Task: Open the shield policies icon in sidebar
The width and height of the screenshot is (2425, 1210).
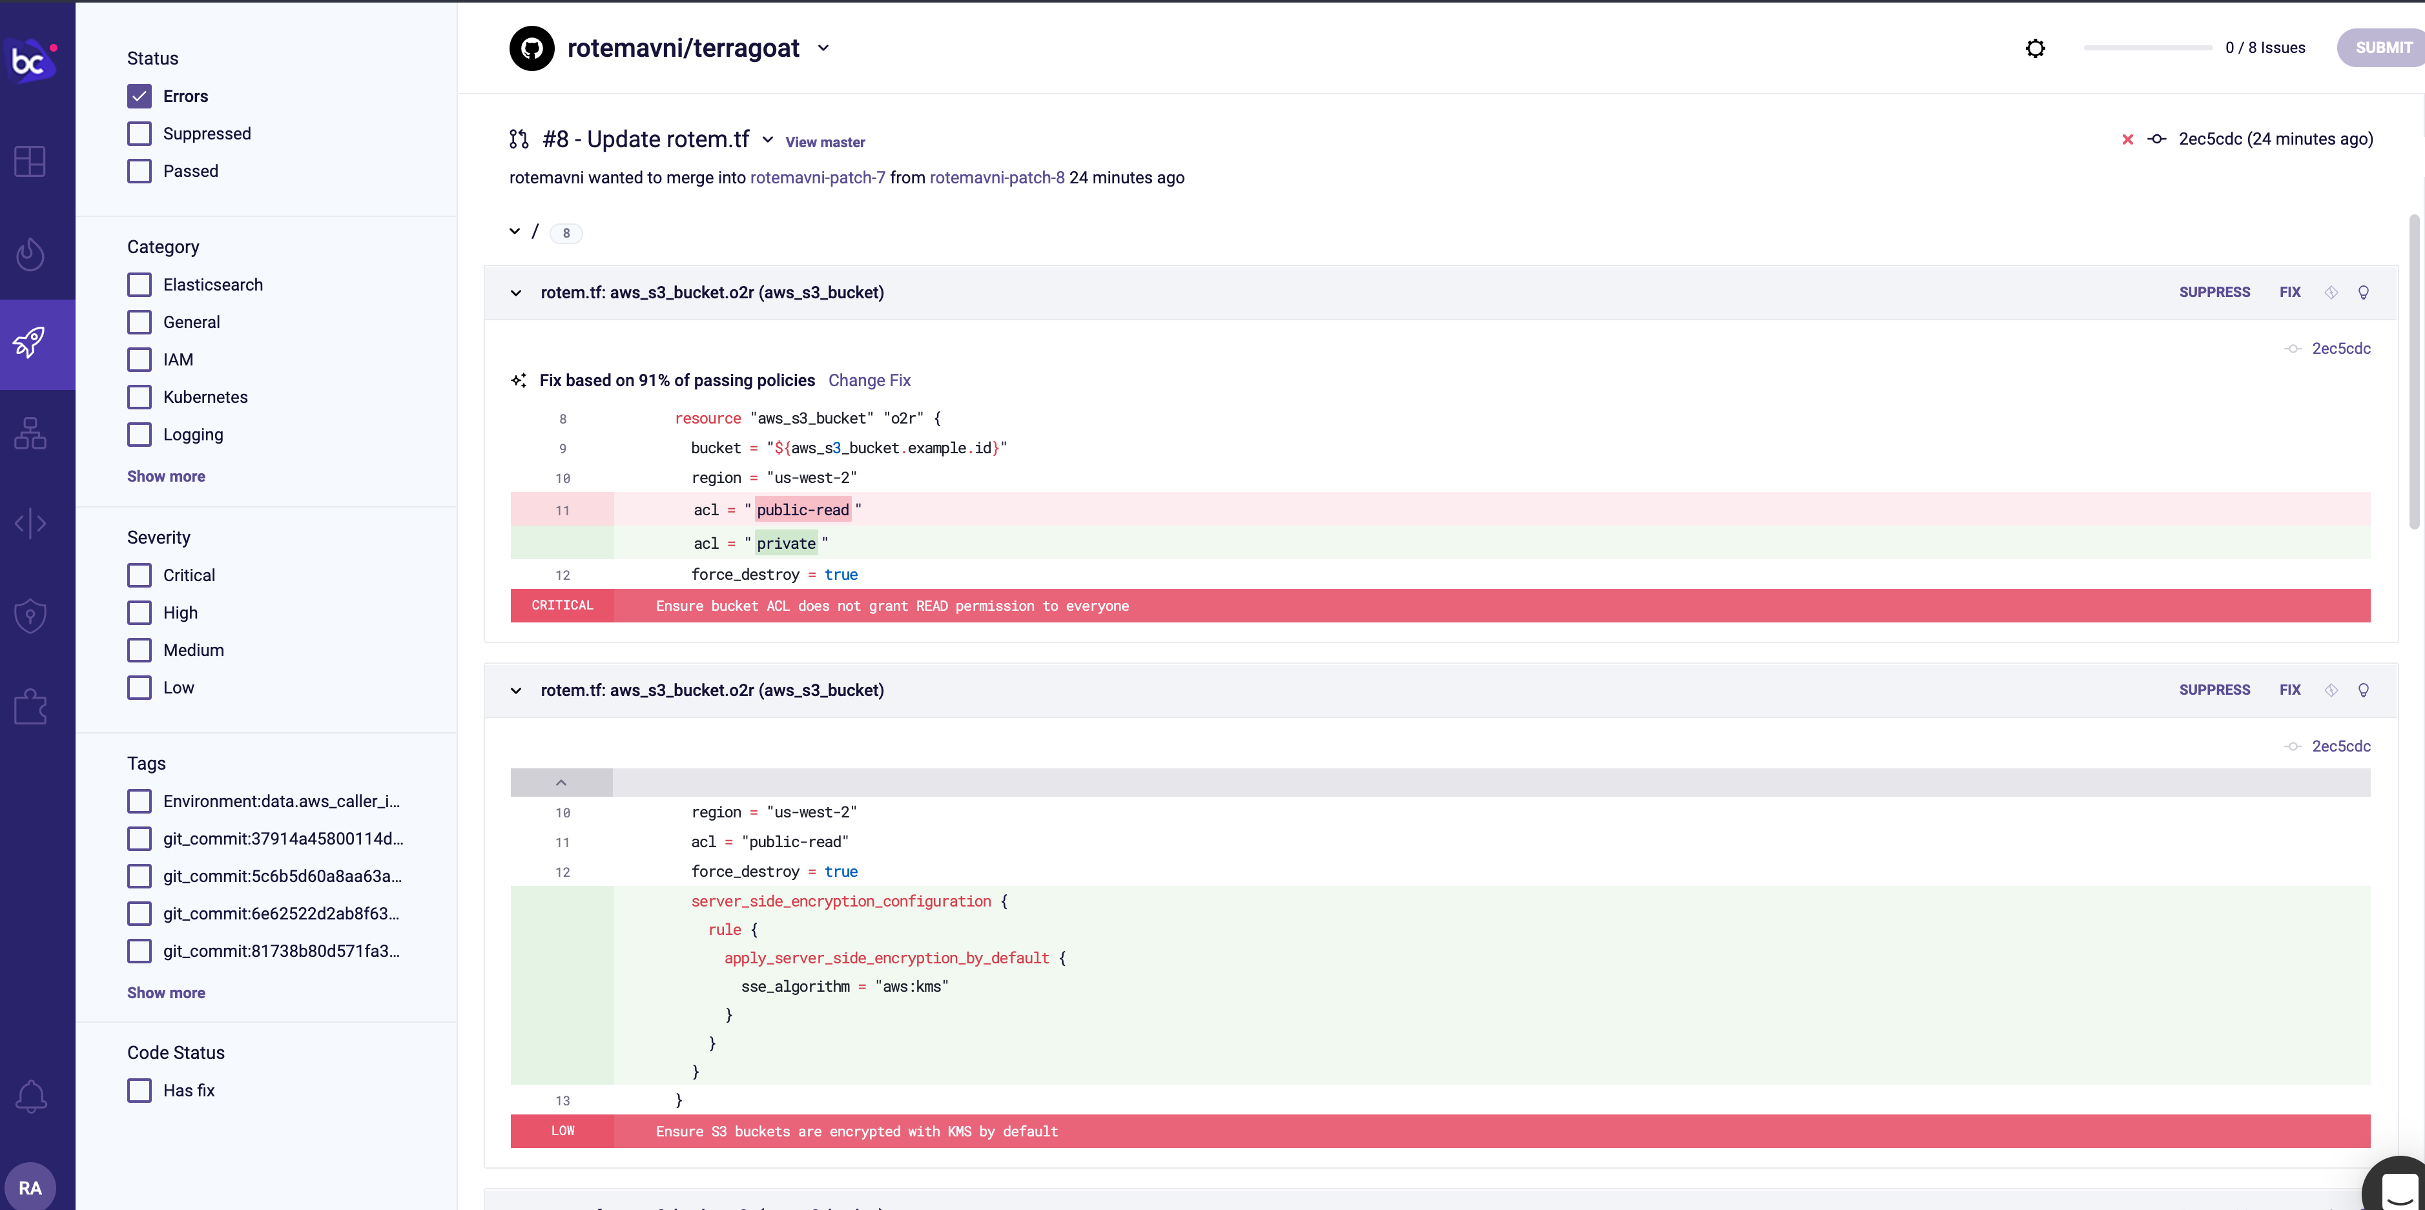Action: coord(30,616)
